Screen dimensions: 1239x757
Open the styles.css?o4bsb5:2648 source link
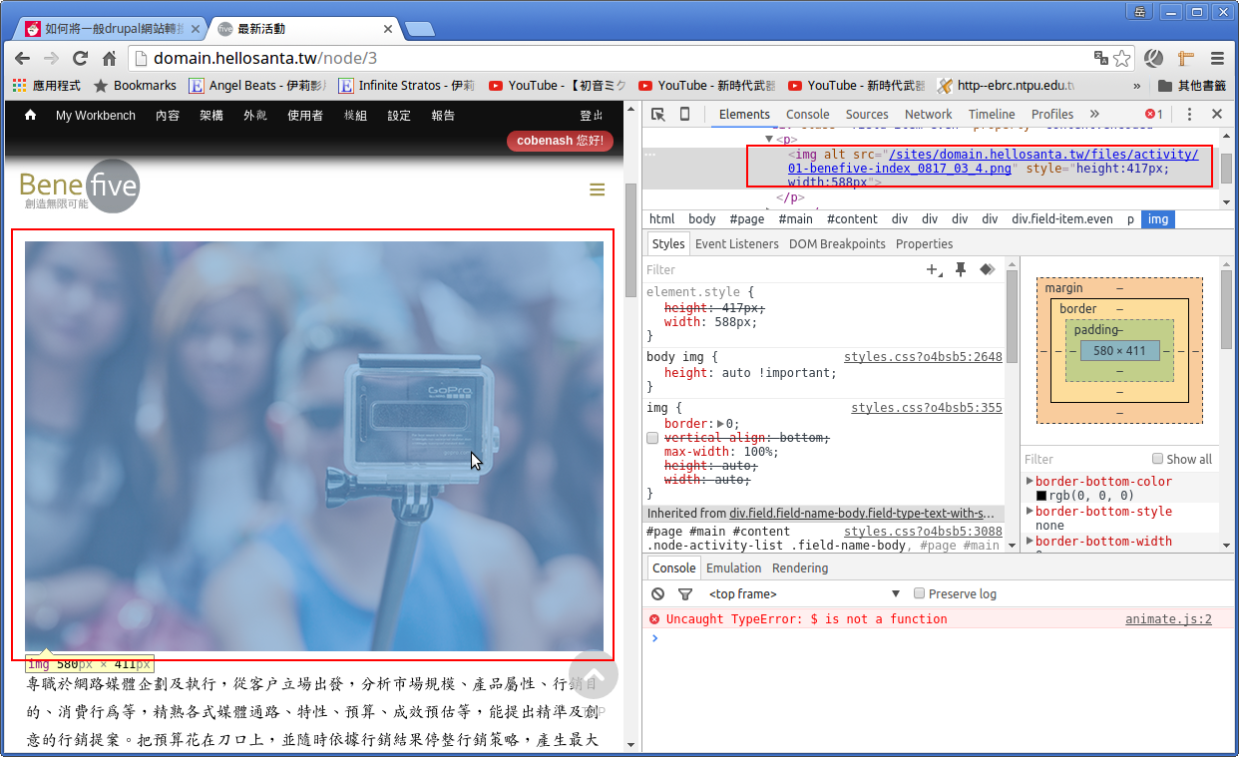coord(923,357)
